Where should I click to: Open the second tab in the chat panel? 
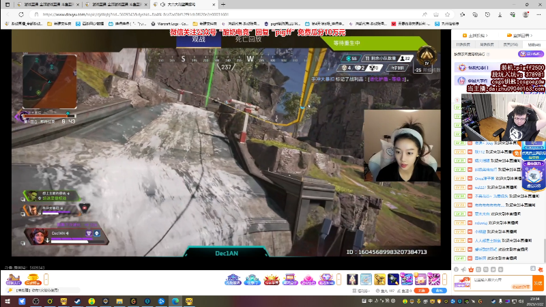(487, 44)
